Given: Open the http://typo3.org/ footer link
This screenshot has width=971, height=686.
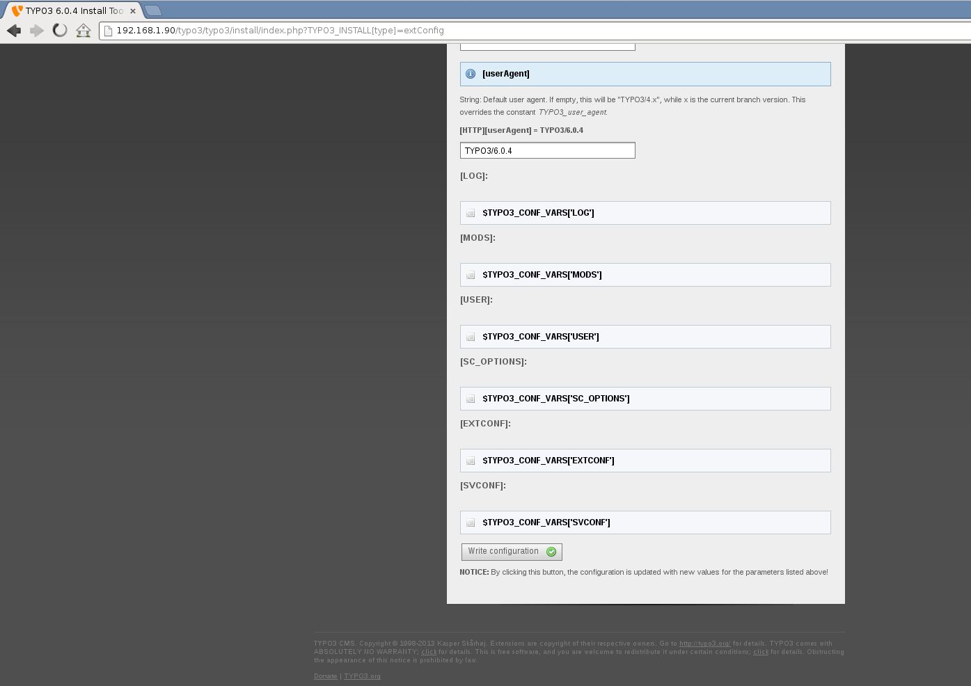Looking at the screenshot, I should coord(704,644).
